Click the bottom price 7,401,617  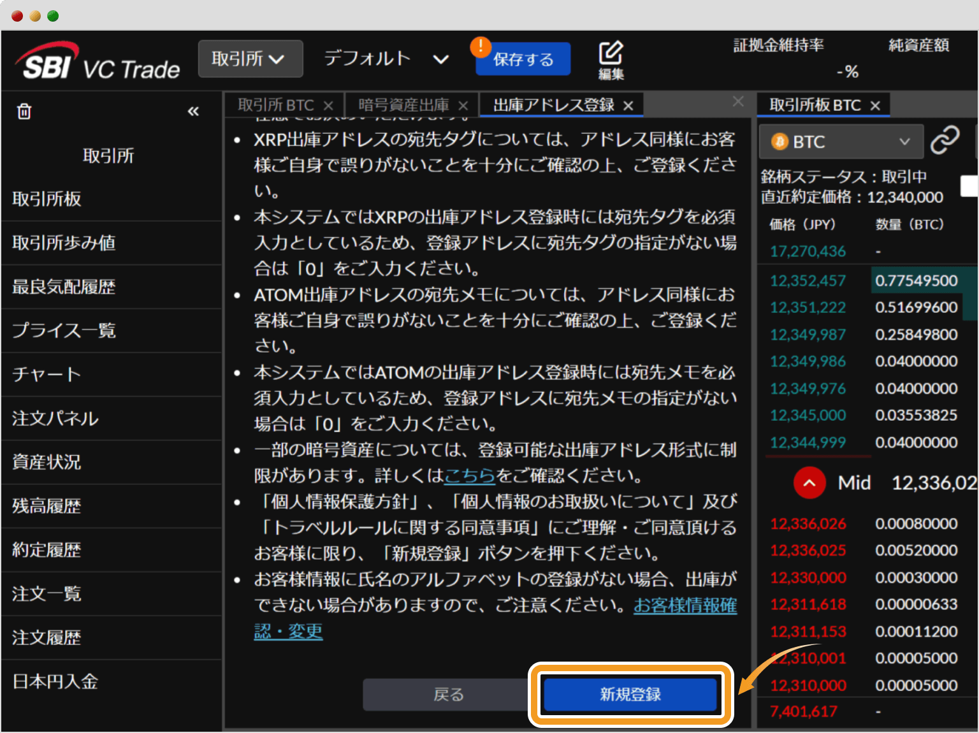coord(803,711)
